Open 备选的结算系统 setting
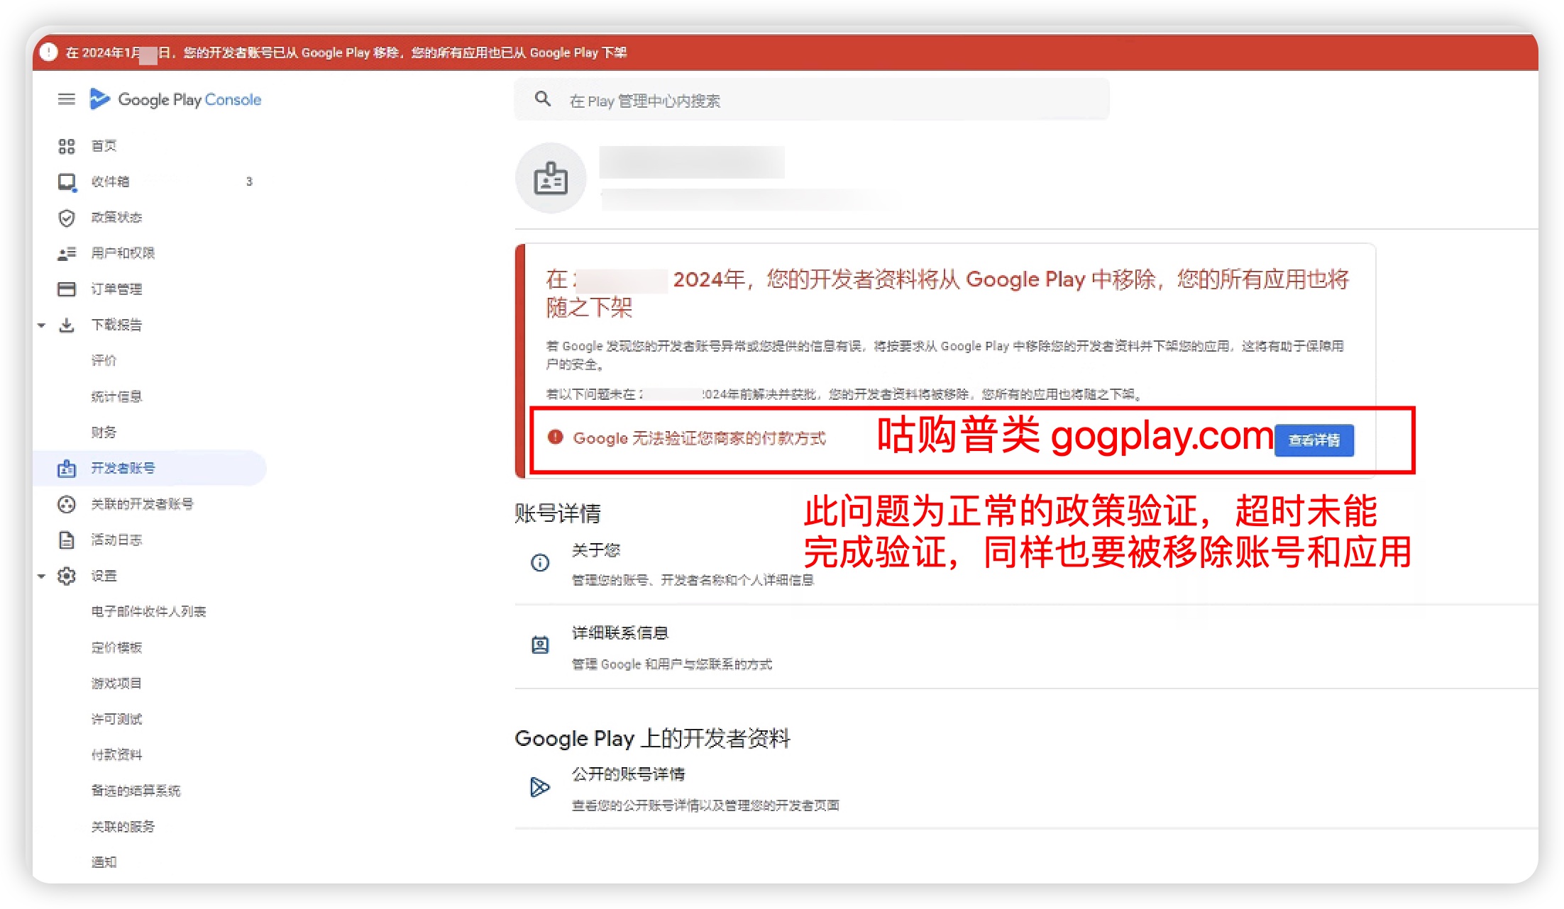 point(136,791)
